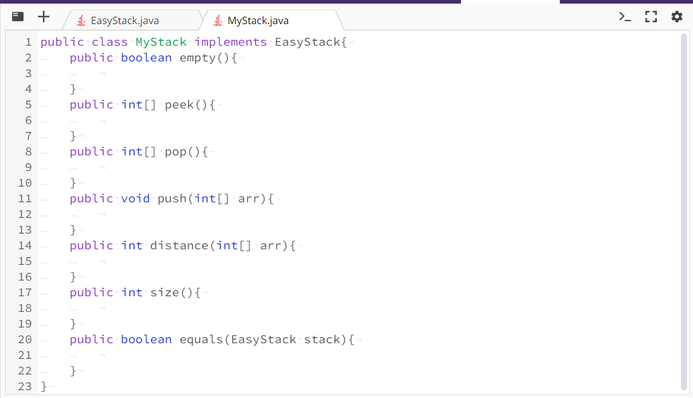Click the equals method name on line 20

tap(201, 339)
